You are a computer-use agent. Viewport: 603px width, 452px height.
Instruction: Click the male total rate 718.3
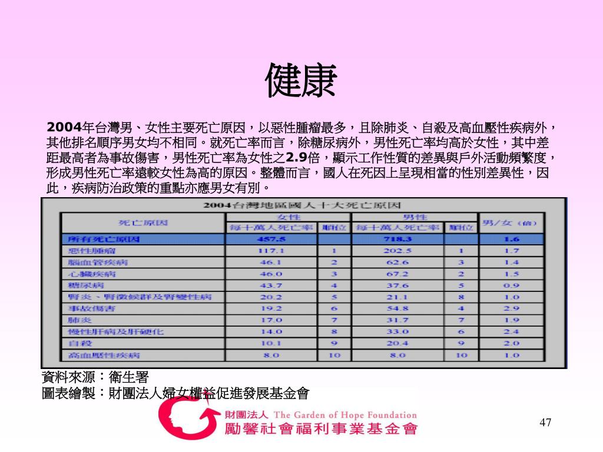[397, 239]
